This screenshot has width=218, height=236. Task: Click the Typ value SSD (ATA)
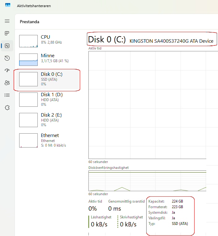(180, 224)
